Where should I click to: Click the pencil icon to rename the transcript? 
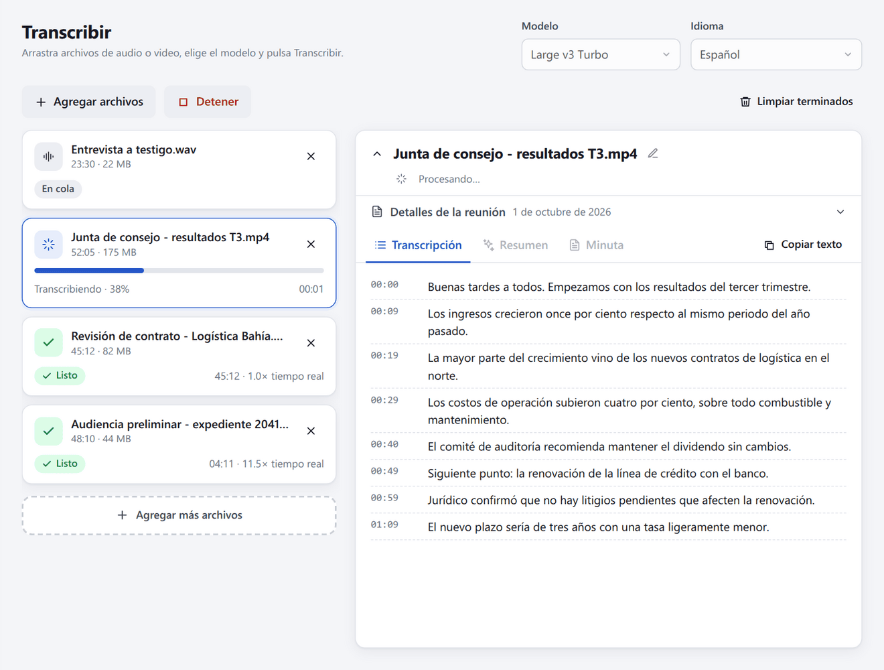coord(653,153)
